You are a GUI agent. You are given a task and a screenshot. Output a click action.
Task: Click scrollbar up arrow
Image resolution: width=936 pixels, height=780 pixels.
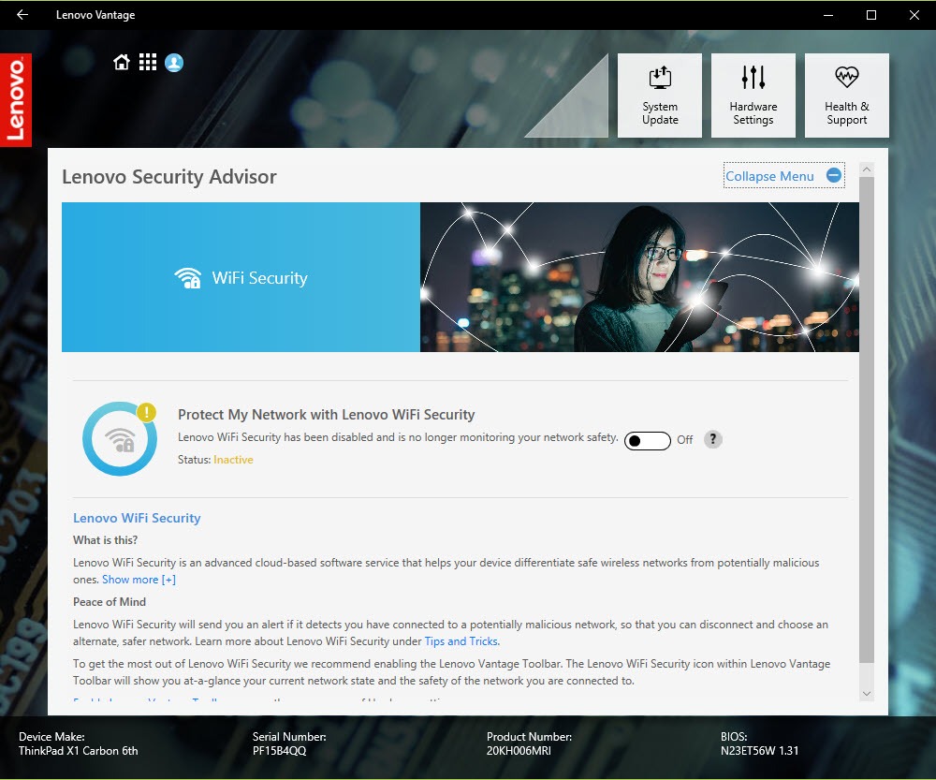point(867,169)
